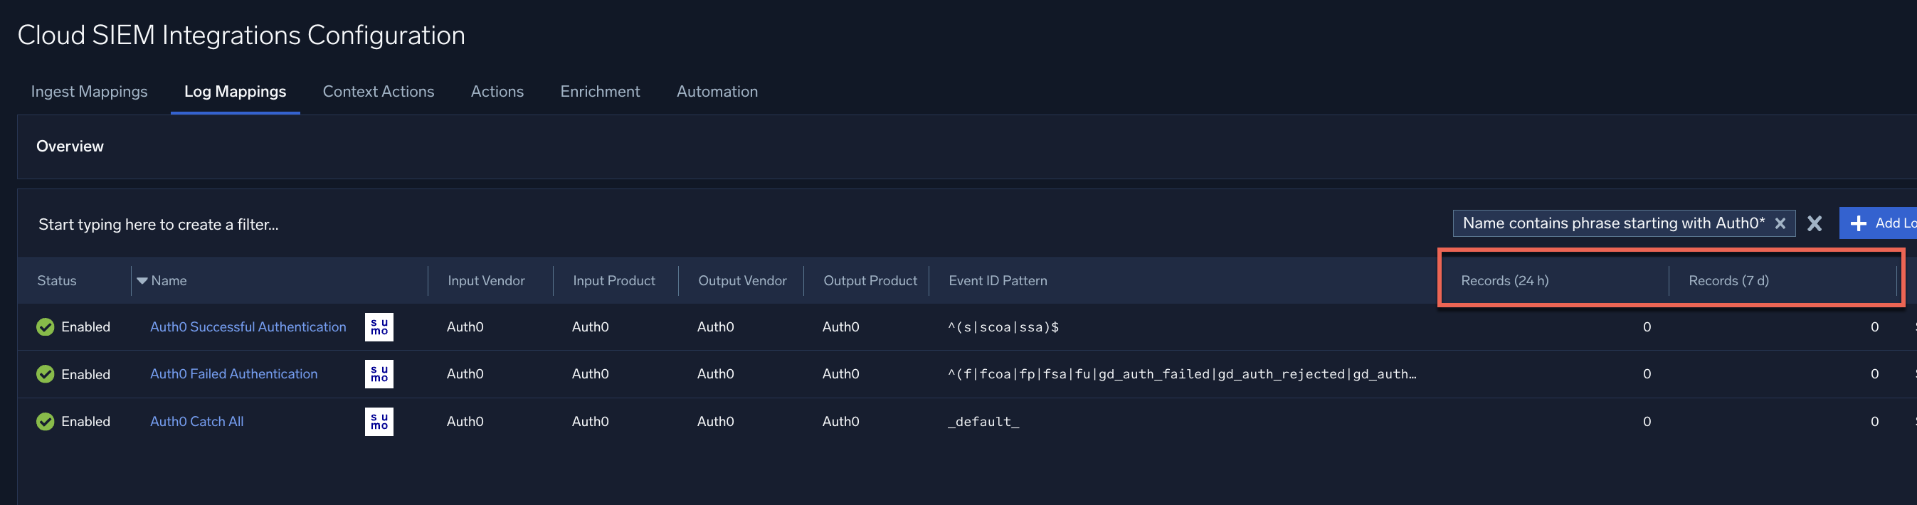This screenshot has height=505, width=1917.
Task: Click green Enabled checkmark for Auth0 Catch All
Action: [46, 422]
